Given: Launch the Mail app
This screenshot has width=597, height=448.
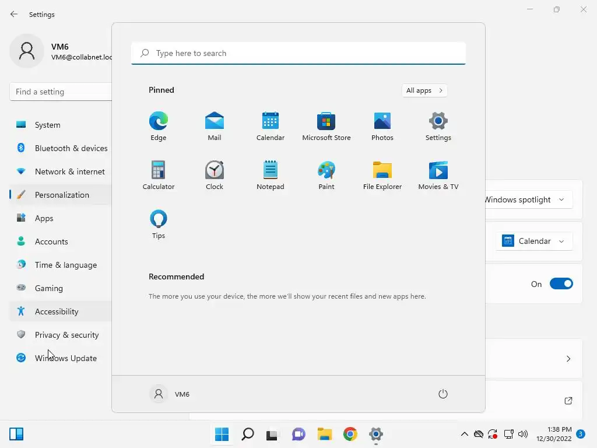Looking at the screenshot, I should coord(215,127).
